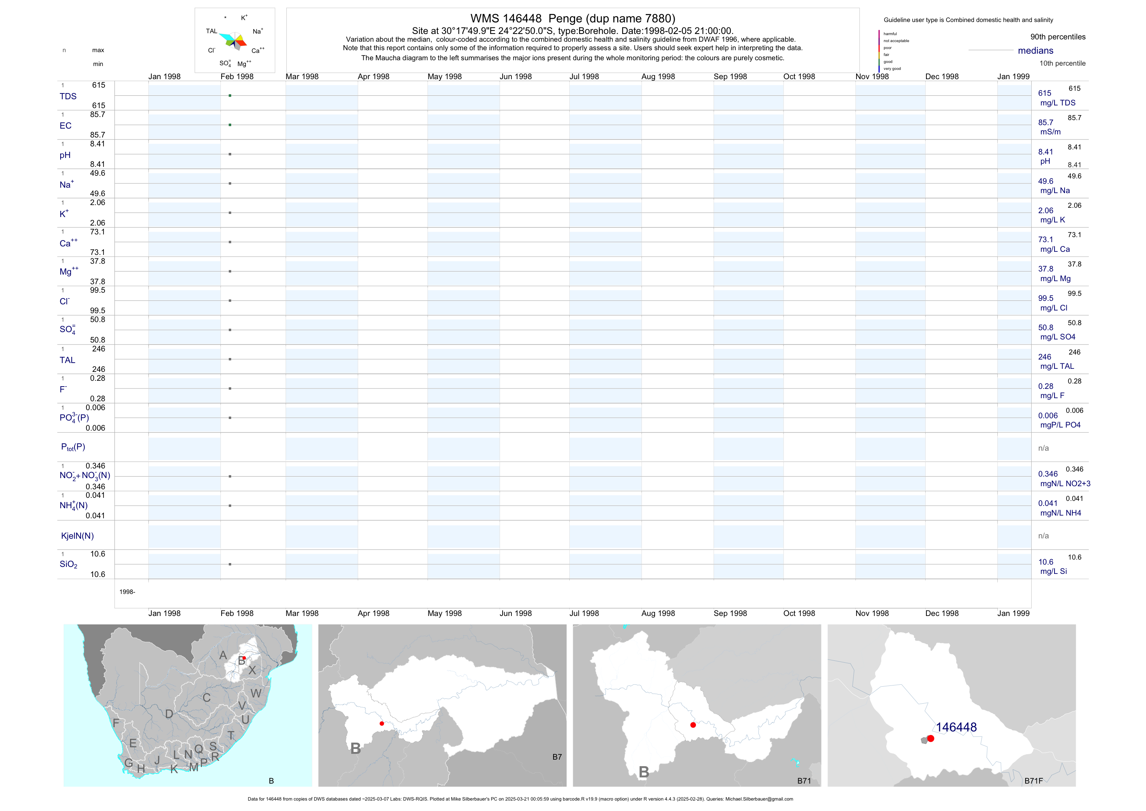Click the guideline colour scale bar
Image resolution: width=1146 pixels, height=811 pixels.
879,51
